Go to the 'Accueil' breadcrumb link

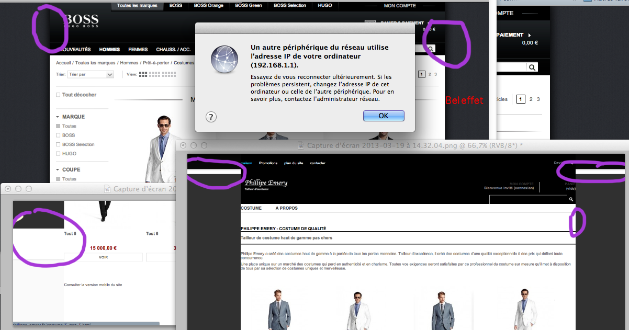tap(64, 63)
